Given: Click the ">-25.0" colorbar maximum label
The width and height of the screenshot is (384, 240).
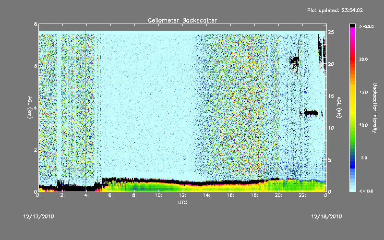Looking at the screenshot, I should [x=366, y=26].
